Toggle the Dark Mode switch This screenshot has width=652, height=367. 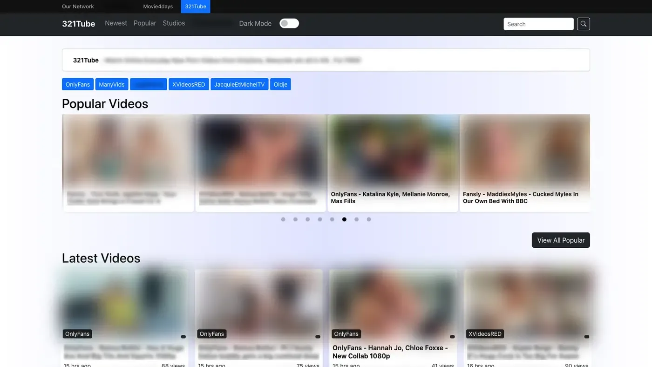(x=289, y=23)
